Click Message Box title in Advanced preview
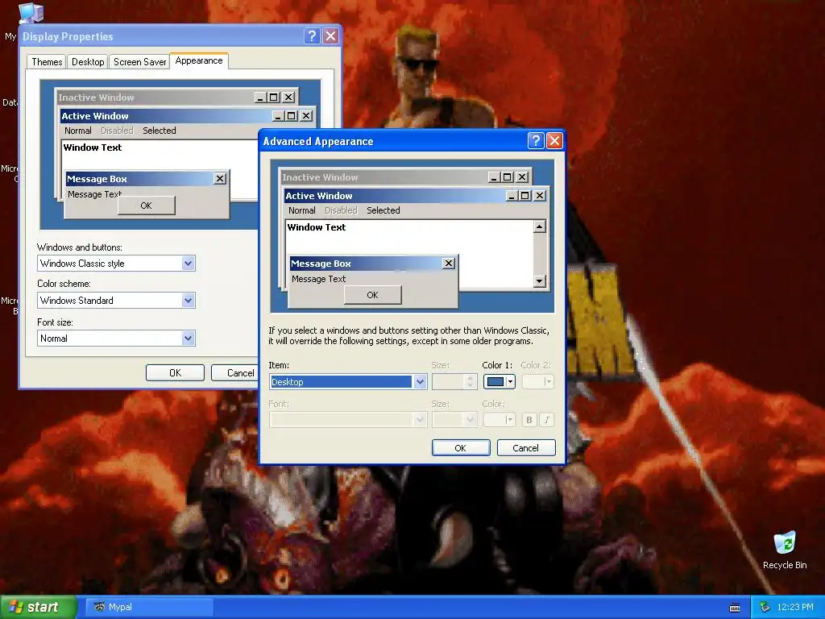 (x=321, y=264)
